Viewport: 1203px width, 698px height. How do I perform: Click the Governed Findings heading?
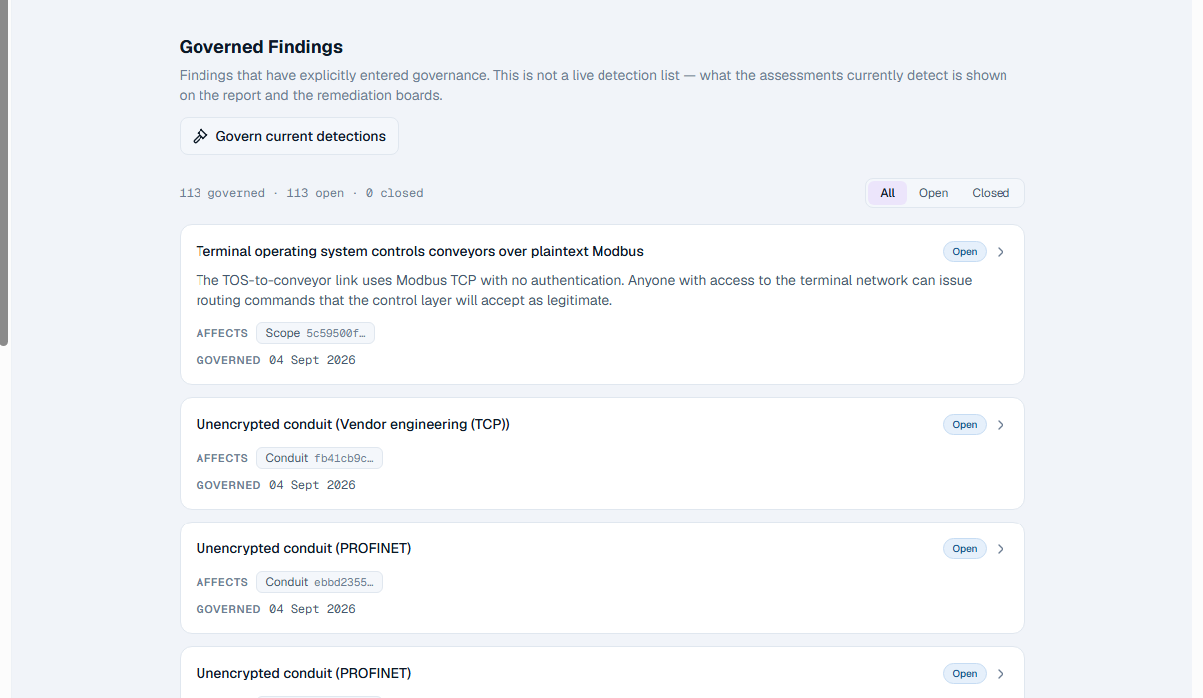click(x=261, y=47)
